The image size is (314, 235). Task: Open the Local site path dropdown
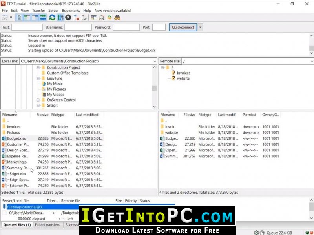pyautogui.click(x=155, y=61)
